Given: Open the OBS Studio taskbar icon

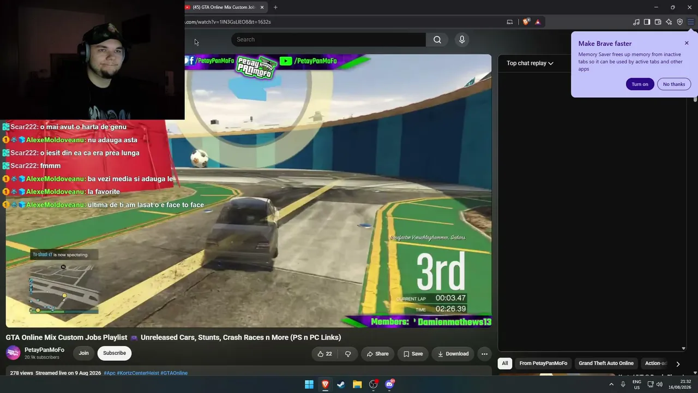Looking at the screenshot, I should 373,384.
